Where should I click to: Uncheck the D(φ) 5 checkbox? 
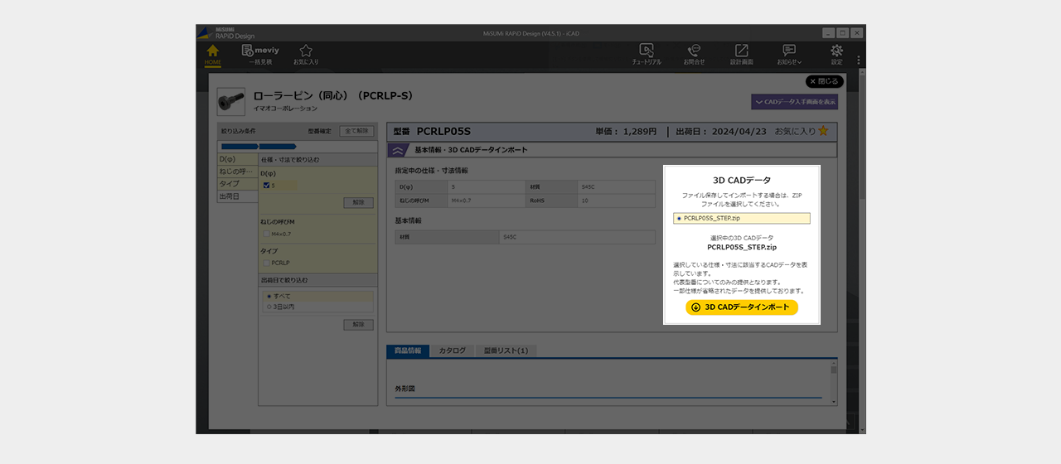point(266,186)
